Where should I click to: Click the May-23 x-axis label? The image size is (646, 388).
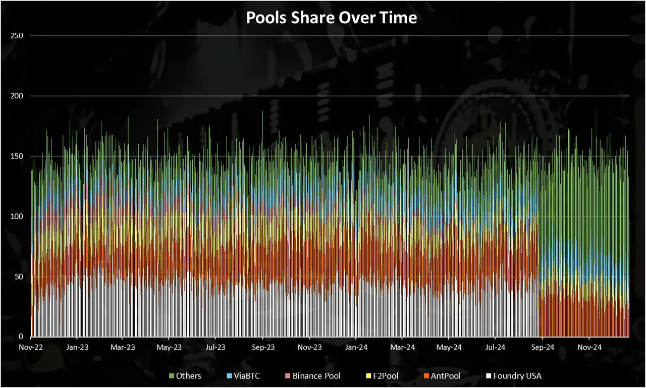coord(170,348)
